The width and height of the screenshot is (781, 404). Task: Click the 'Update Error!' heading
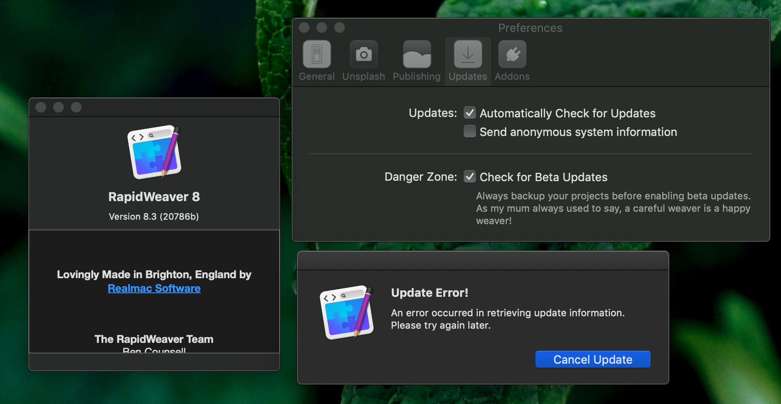[x=430, y=293]
